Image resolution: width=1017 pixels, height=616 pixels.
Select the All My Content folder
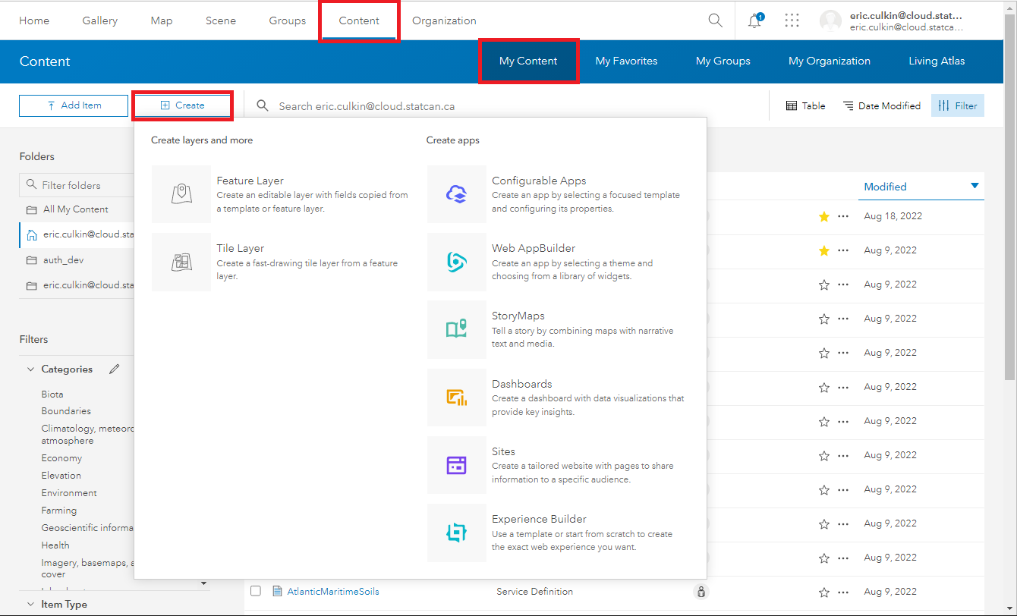click(76, 209)
